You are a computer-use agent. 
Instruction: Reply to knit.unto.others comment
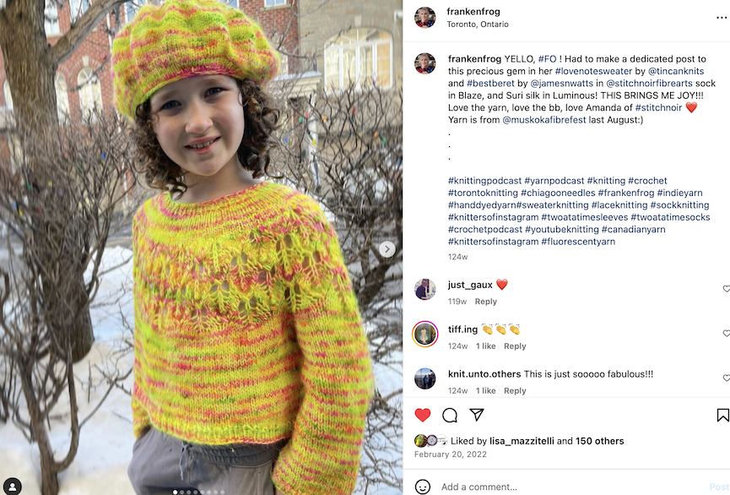click(x=515, y=390)
